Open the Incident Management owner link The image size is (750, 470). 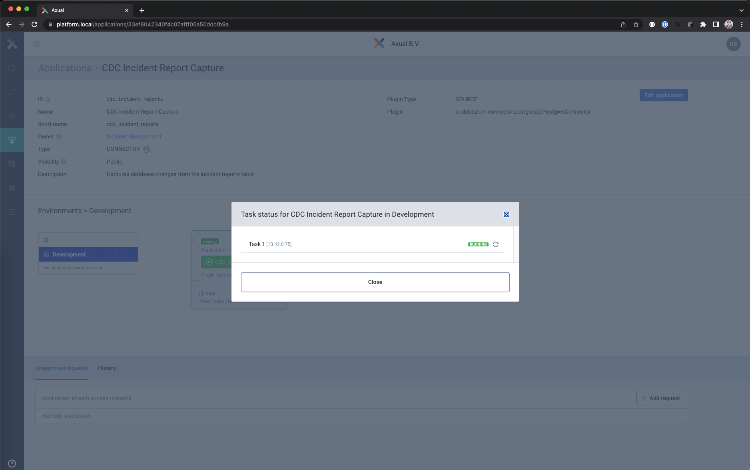[x=134, y=136]
